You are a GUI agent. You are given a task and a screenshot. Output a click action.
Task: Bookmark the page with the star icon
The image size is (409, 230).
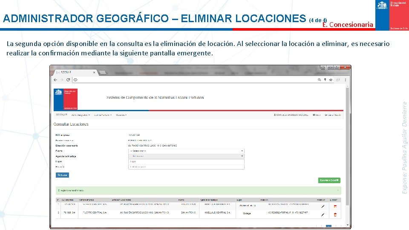(331, 80)
